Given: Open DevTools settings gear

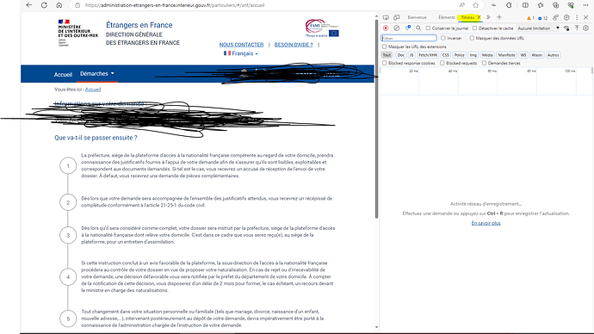Looking at the screenshot, I should [x=566, y=17].
